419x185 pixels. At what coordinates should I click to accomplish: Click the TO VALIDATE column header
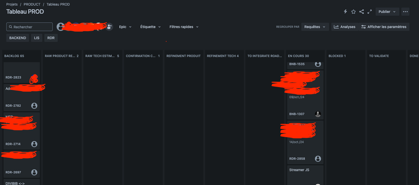(x=379, y=56)
